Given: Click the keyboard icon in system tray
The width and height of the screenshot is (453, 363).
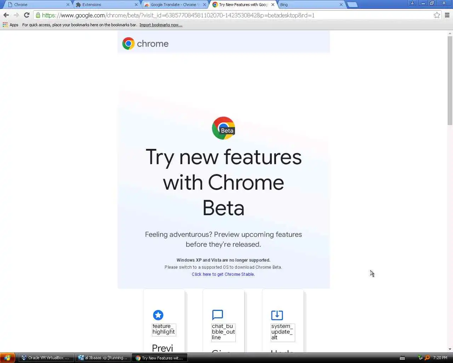Looking at the screenshot, I should (402, 358).
